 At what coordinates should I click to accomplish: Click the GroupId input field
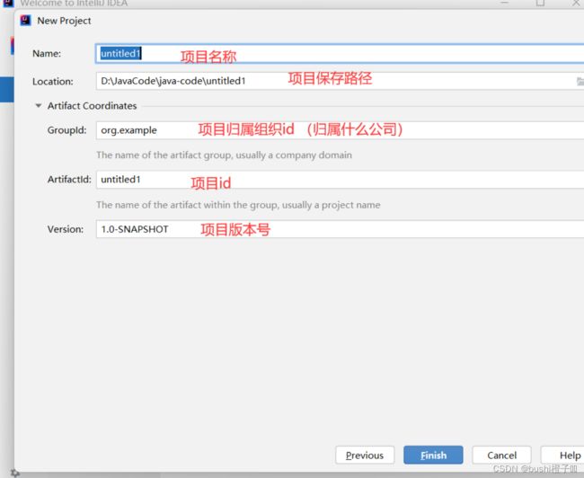click(340, 130)
